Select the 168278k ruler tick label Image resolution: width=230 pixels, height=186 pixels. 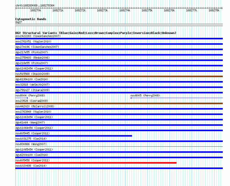pyautogui.click(x=214, y=10)
